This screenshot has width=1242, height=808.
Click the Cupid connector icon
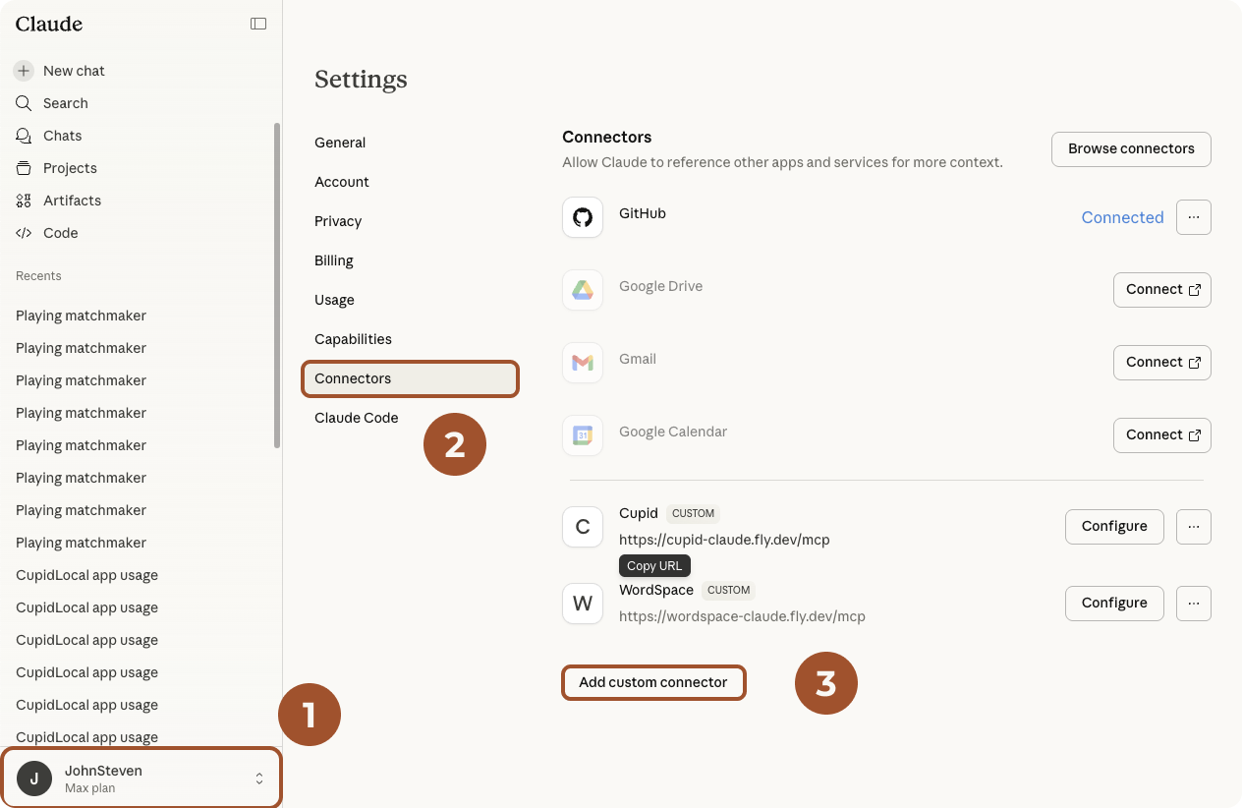(x=583, y=527)
